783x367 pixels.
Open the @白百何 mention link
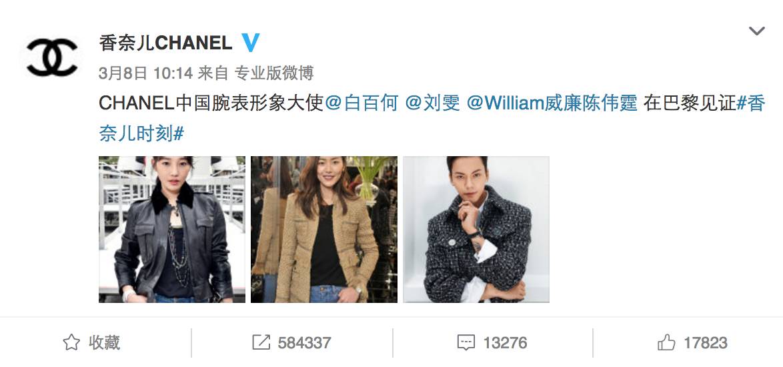coord(361,103)
